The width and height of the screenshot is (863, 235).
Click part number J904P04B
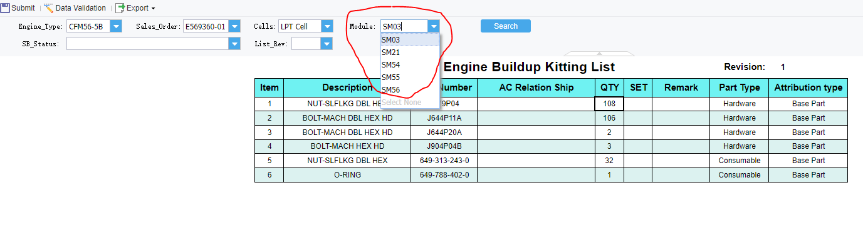[444, 146]
